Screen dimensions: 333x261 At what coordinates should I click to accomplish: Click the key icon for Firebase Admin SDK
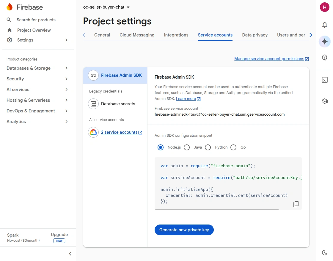click(x=93, y=75)
